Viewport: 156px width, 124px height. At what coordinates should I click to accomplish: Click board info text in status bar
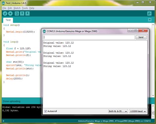coord(114,121)
